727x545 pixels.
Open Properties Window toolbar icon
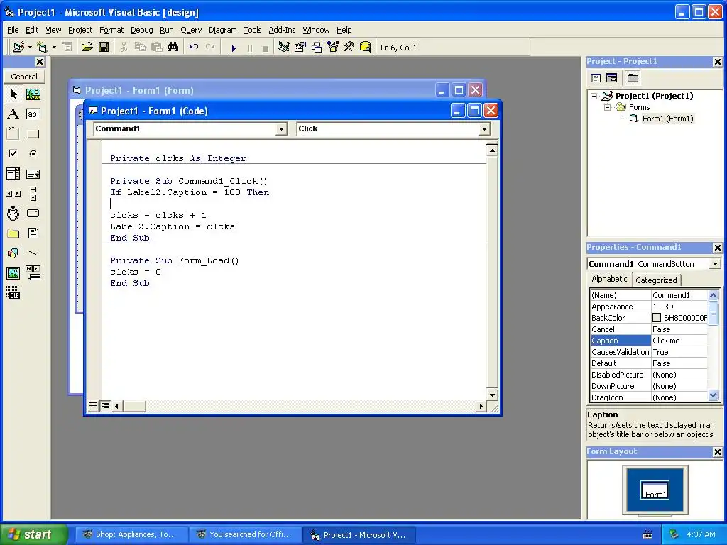point(300,47)
